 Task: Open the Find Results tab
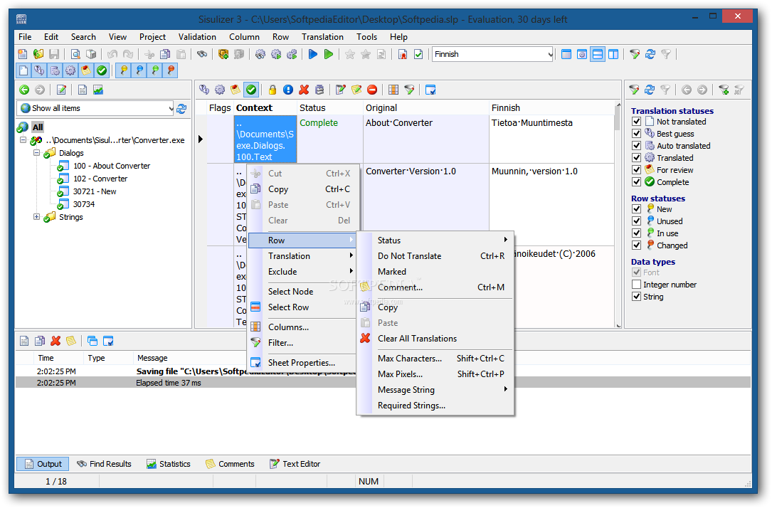pyautogui.click(x=105, y=464)
